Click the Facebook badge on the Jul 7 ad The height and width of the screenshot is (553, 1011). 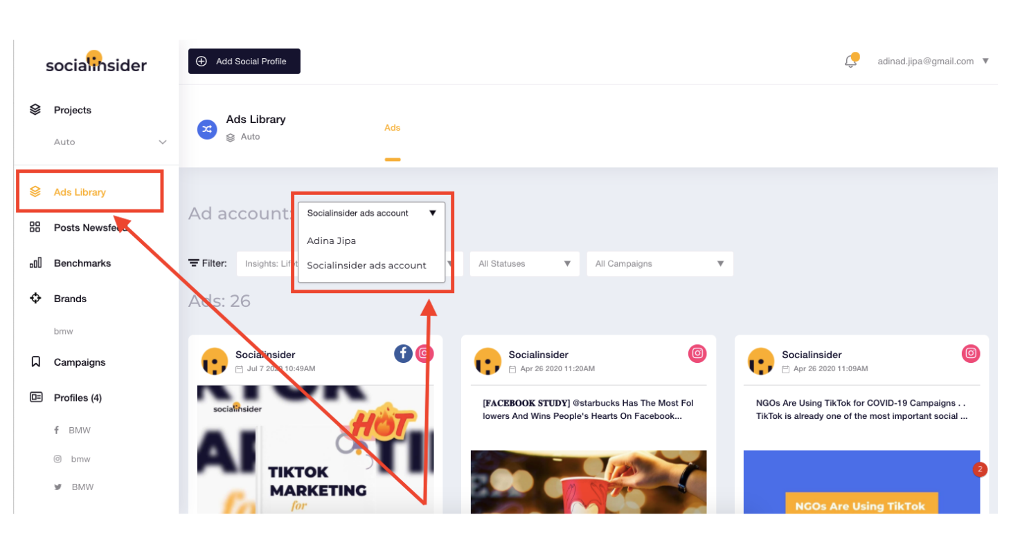pos(404,353)
